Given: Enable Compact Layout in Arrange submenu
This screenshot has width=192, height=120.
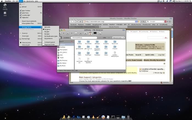Looking at the screenshot, I should (43, 42).
